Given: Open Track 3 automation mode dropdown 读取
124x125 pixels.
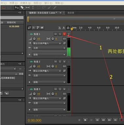Looking at the screenshot, I should pyautogui.click(x=49, y=110).
